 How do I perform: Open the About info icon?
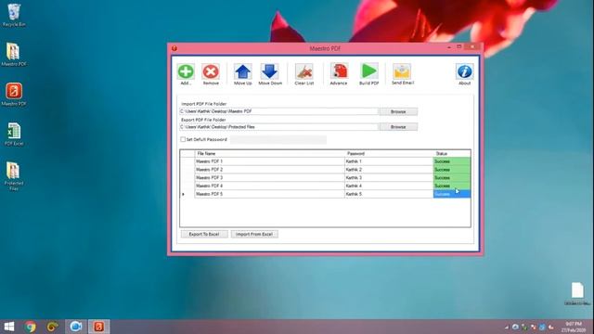(x=464, y=71)
